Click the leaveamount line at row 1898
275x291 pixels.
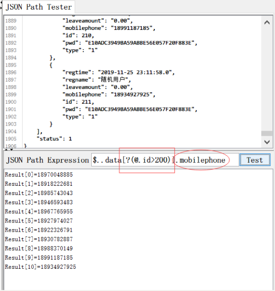tap(97, 87)
